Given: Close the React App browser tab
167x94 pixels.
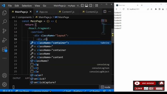Looking at the screenshot, I should (x=138, y=5).
